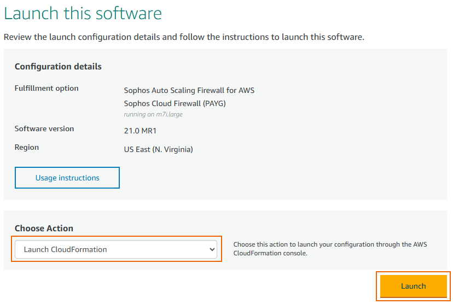
Task: Click the 'Configuration details' section heading
Action: (x=58, y=67)
